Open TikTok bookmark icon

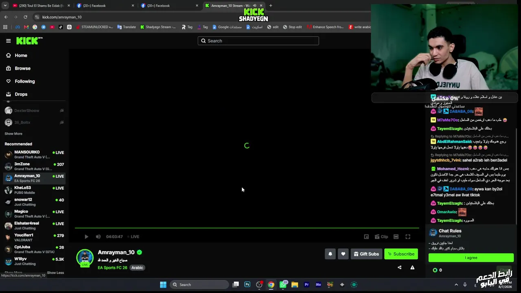(x=61, y=27)
